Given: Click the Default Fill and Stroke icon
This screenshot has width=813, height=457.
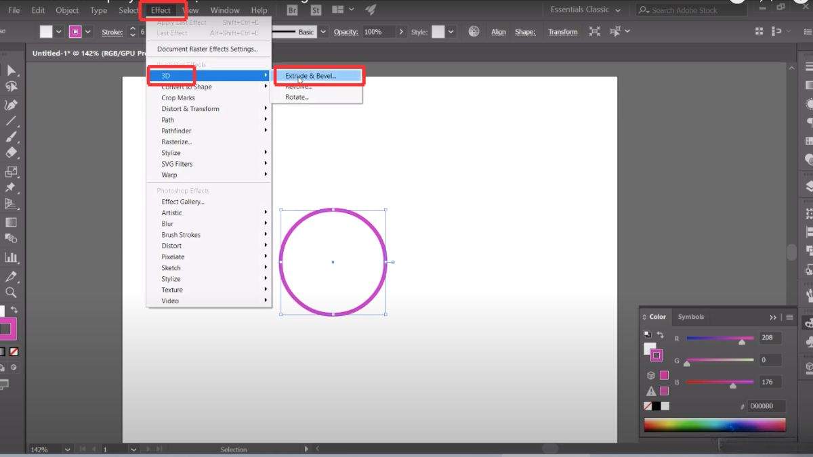Looking at the screenshot, I should pyautogui.click(x=646, y=334).
